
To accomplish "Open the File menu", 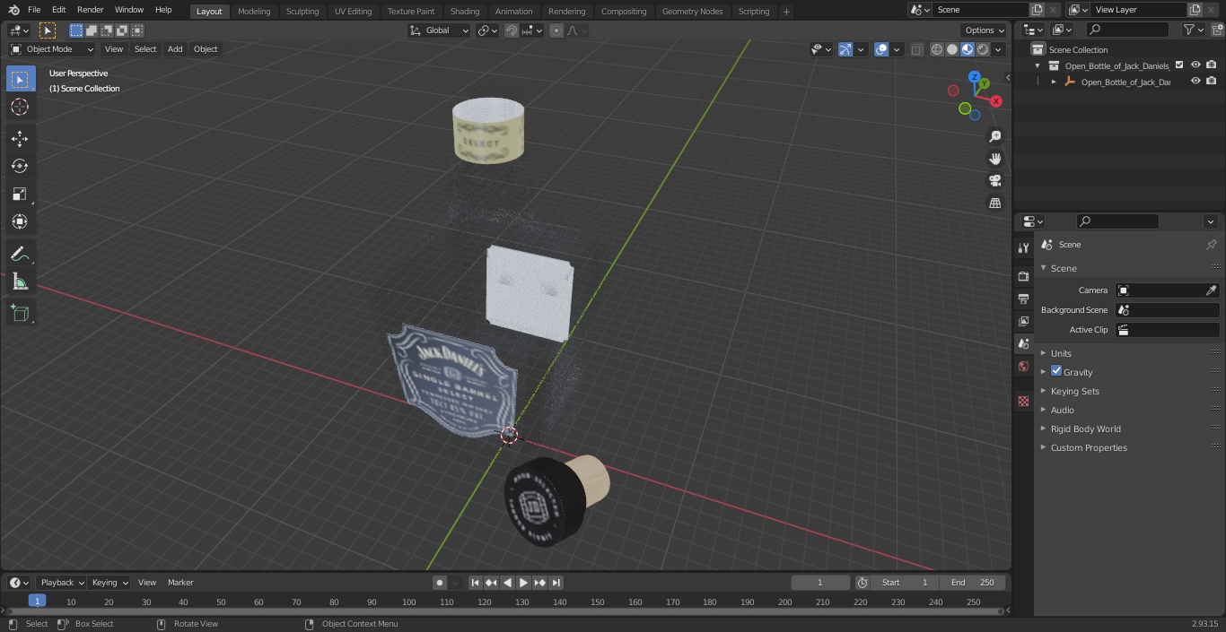I will 34,10.
